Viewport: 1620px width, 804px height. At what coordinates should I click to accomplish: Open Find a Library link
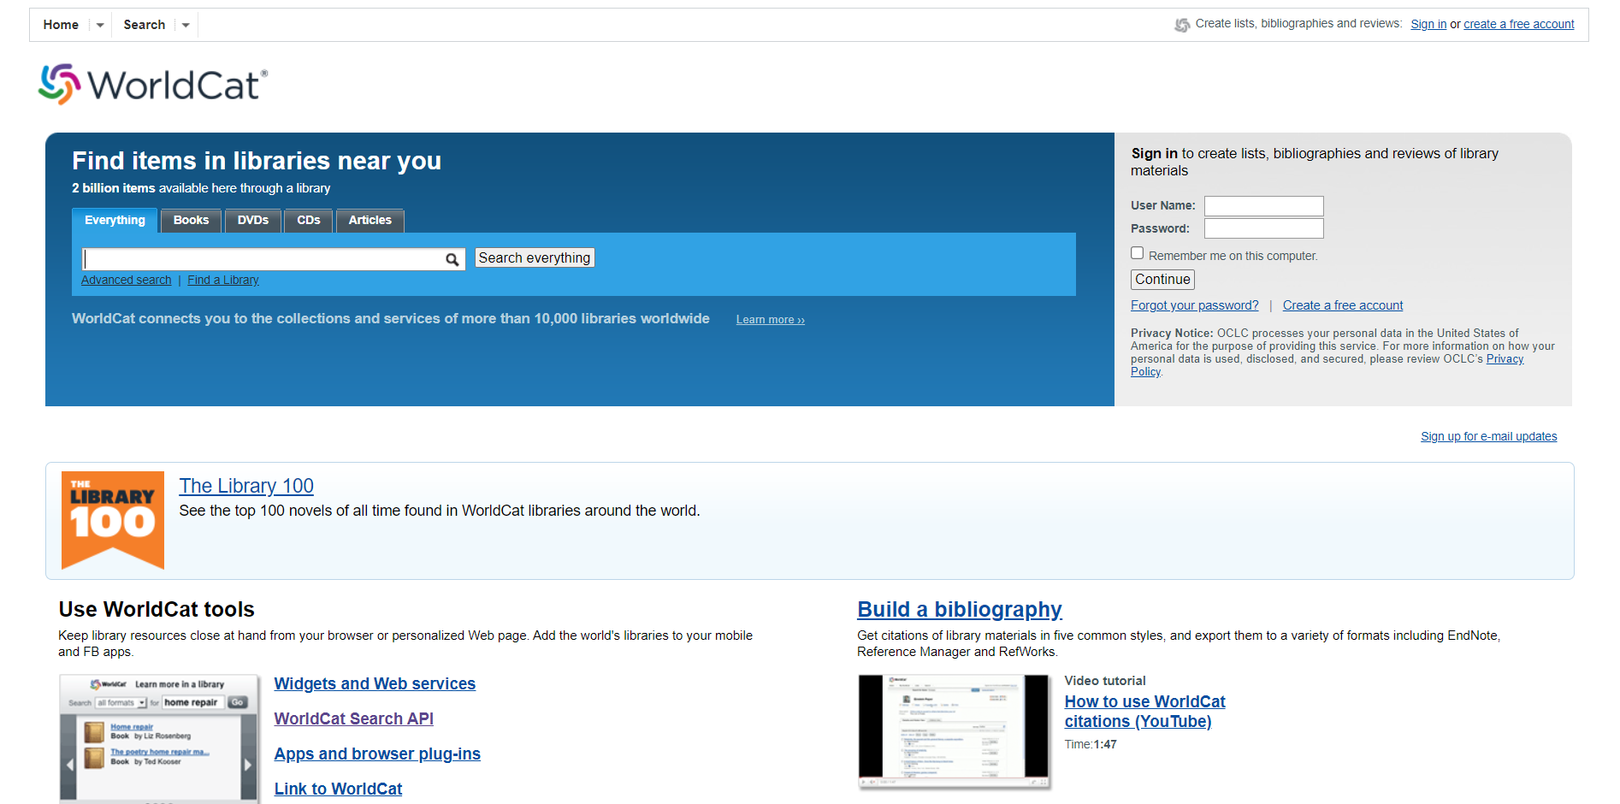223,281
